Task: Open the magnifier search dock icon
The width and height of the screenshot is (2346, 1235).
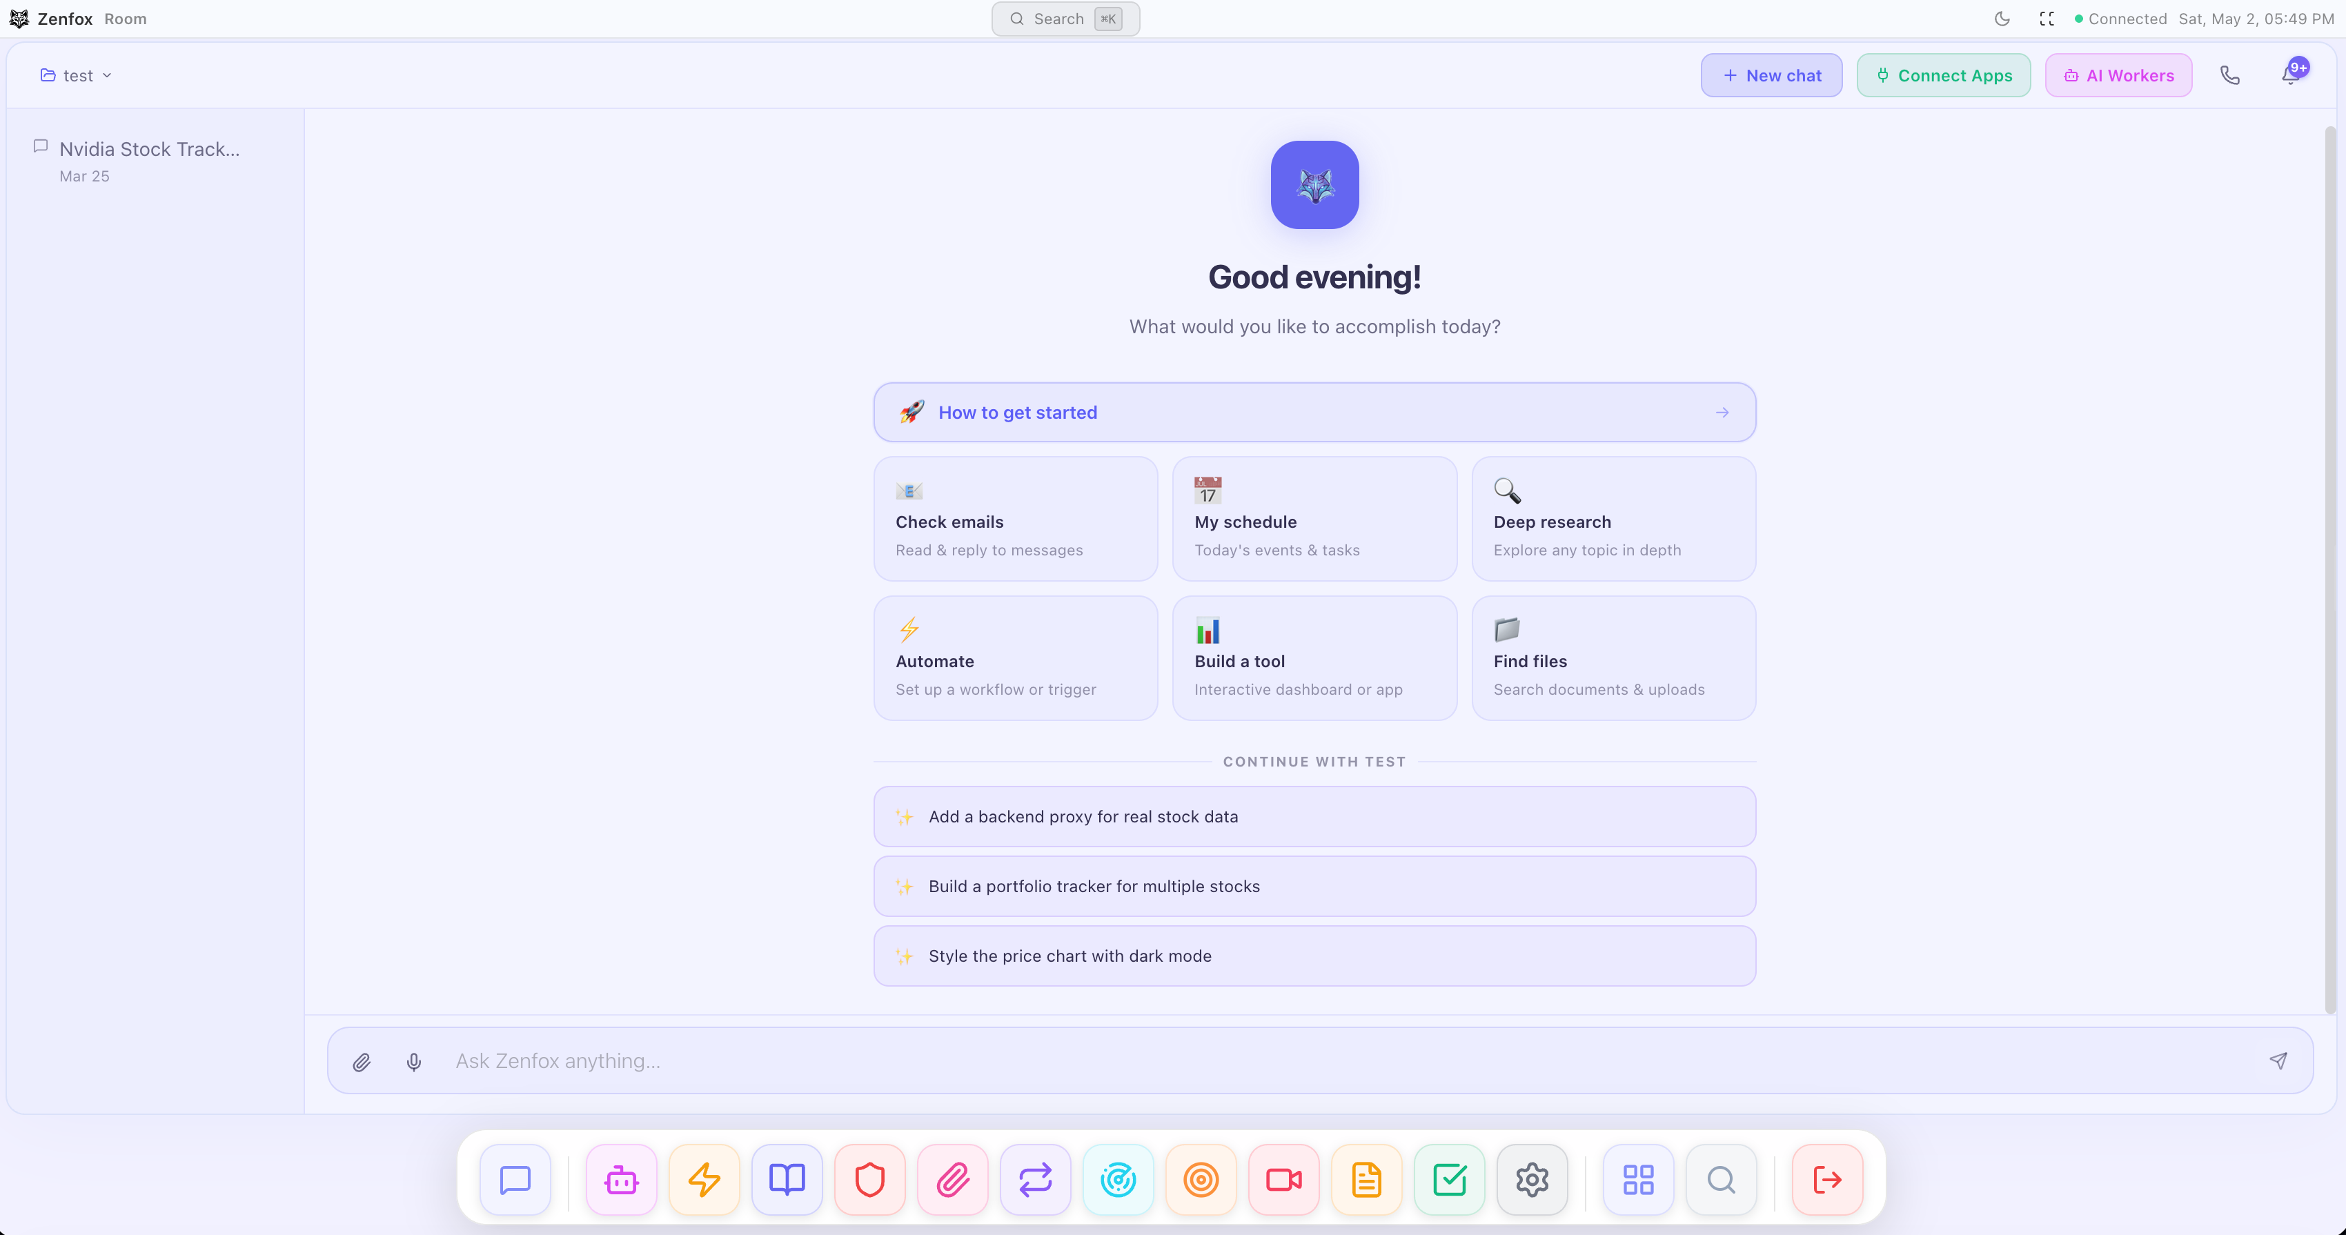Action: click(1722, 1179)
